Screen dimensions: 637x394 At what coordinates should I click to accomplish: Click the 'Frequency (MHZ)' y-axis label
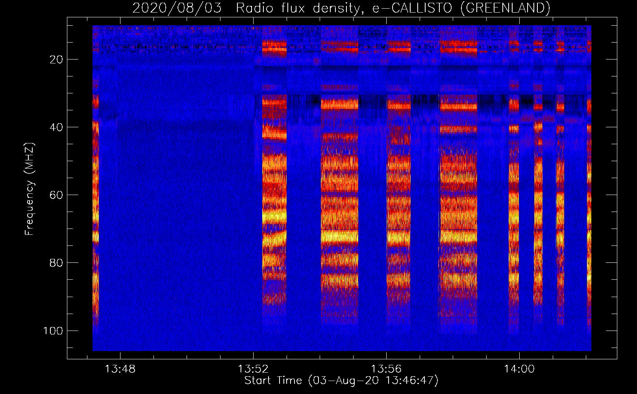(x=30, y=189)
